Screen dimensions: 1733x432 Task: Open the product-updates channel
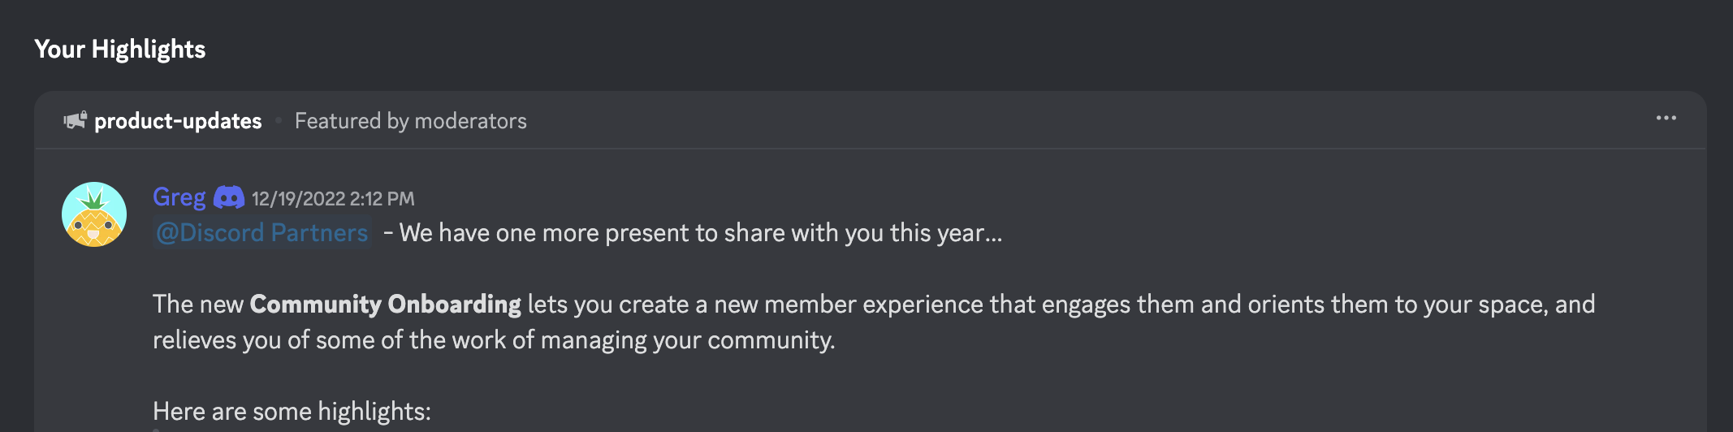pyautogui.click(x=178, y=121)
